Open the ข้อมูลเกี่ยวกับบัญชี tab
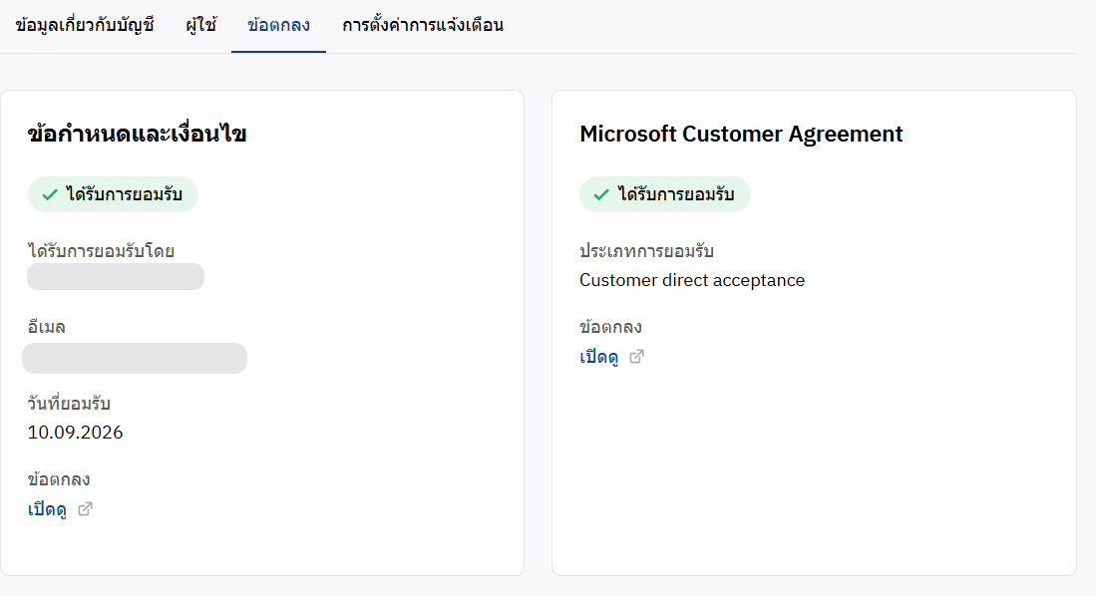The image size is (1096, 596). [x=85, y=25]
